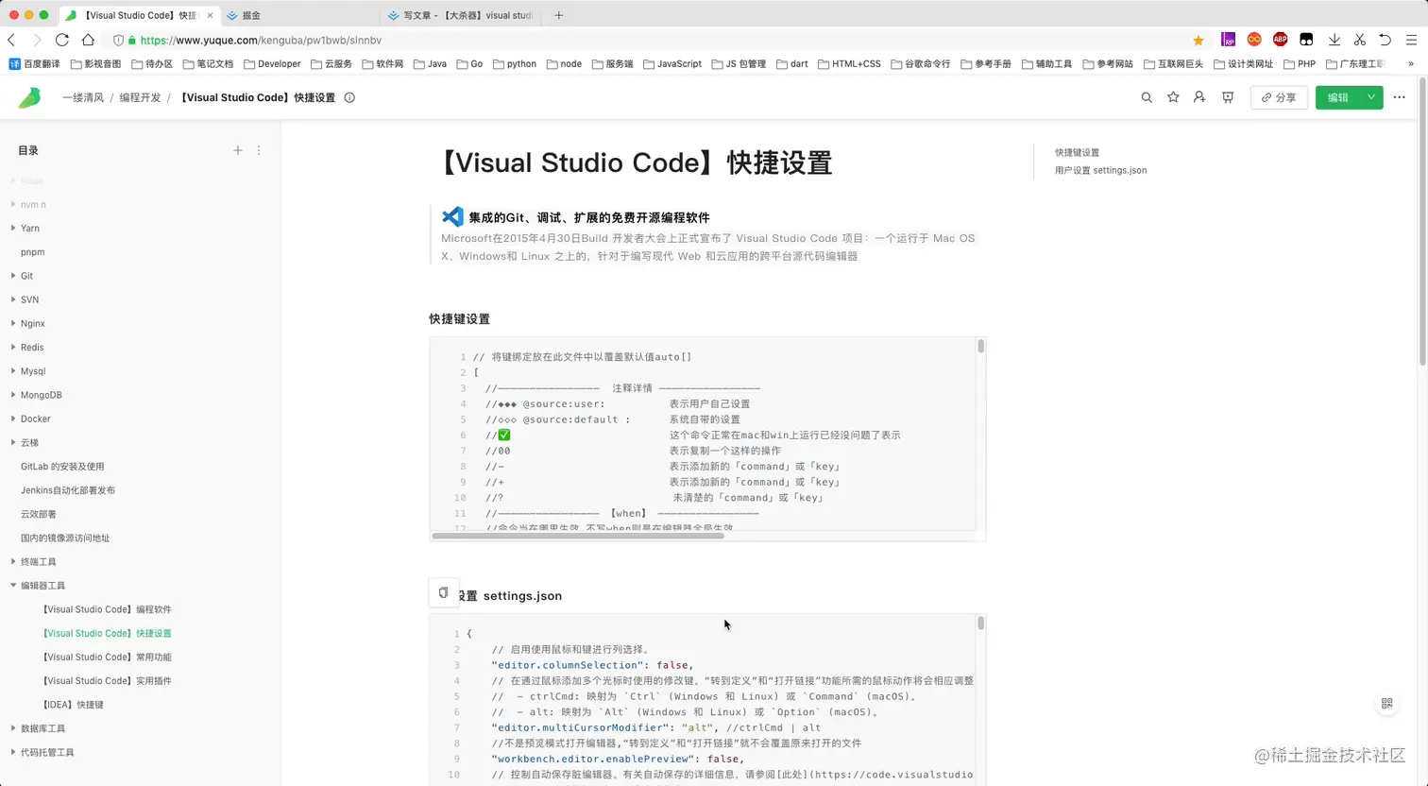
Task: Click the Yuque leaf logo
Action: [28, 97]
